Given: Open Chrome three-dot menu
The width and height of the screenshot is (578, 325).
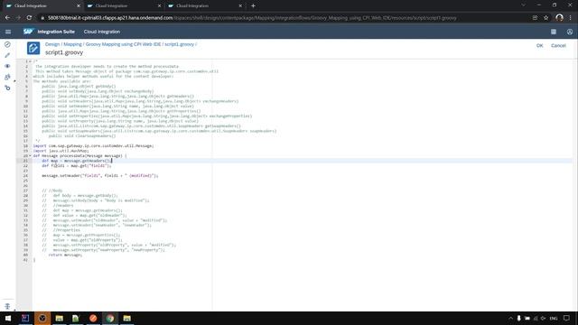Looking at the screenshot, I should click(570, 18).
